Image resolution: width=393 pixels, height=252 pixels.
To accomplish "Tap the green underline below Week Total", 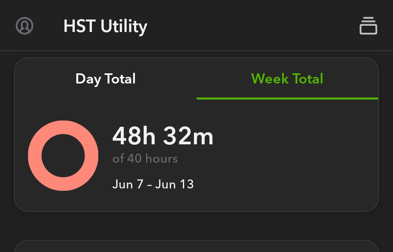I will coord(287,99).
